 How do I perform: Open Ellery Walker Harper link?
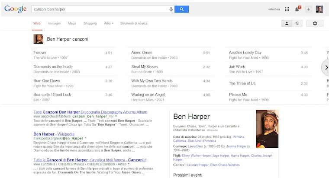pyautogui.click(x=196, y=156)
